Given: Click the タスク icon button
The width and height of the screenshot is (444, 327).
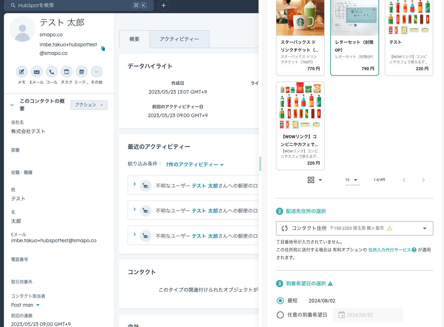Looking at the screenshot, I should (67, 72).
